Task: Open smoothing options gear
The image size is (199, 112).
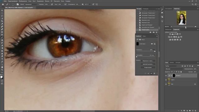Action: tap(83, 4)
